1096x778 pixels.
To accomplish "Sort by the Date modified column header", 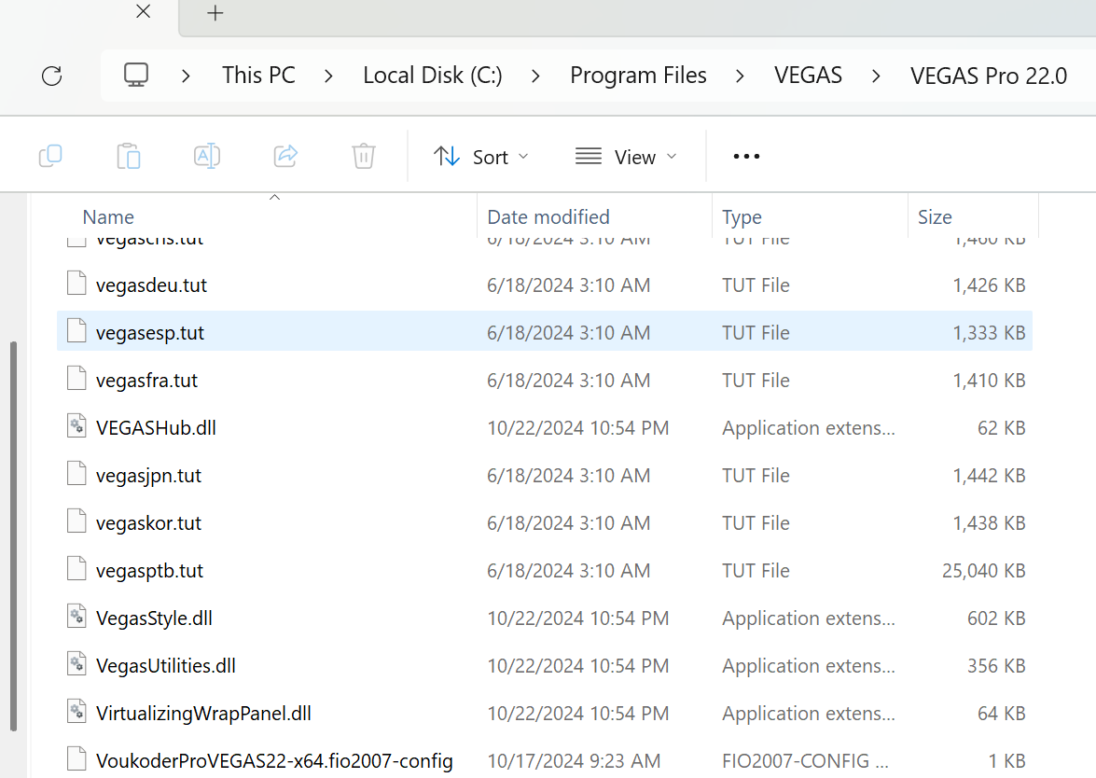I will click(548, 217).
